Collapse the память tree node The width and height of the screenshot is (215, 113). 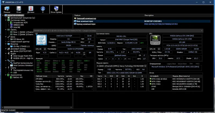[x=6, y=30]
